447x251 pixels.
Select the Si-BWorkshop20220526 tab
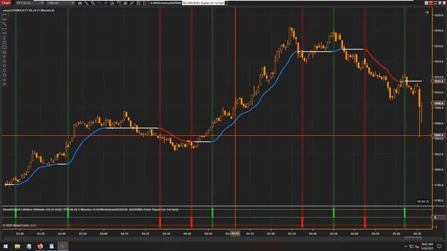pyautogui.click(x=166, y=3)
